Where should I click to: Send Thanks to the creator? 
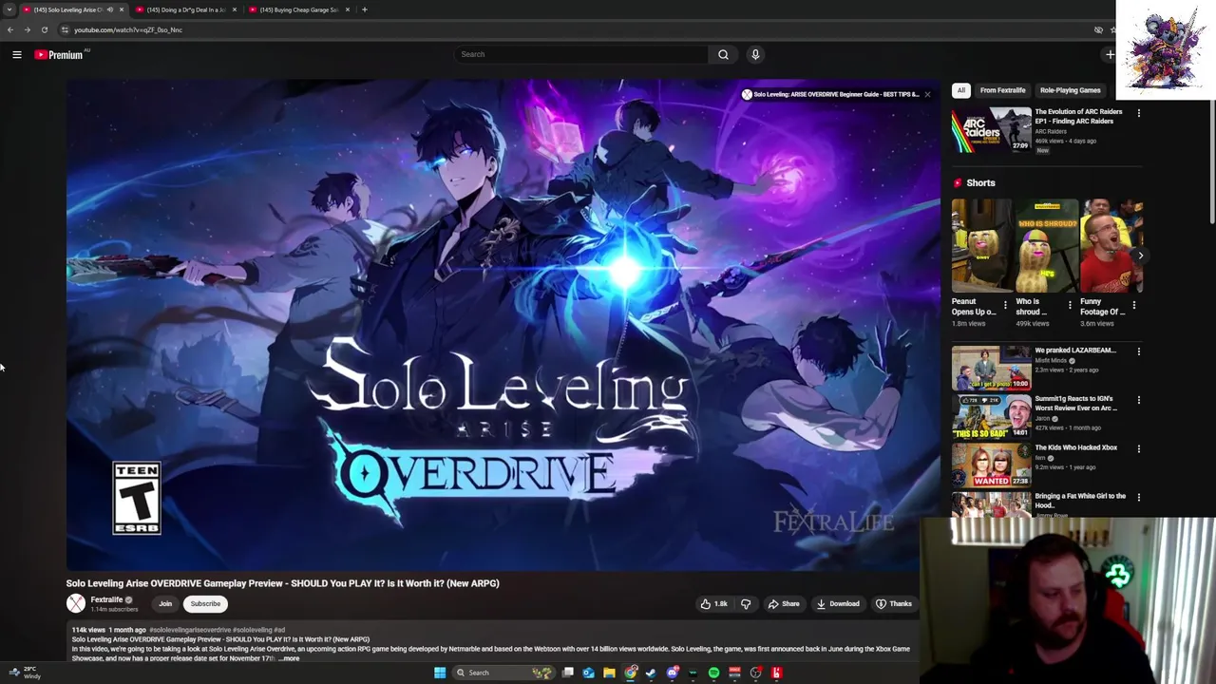(x=894, y=603)
